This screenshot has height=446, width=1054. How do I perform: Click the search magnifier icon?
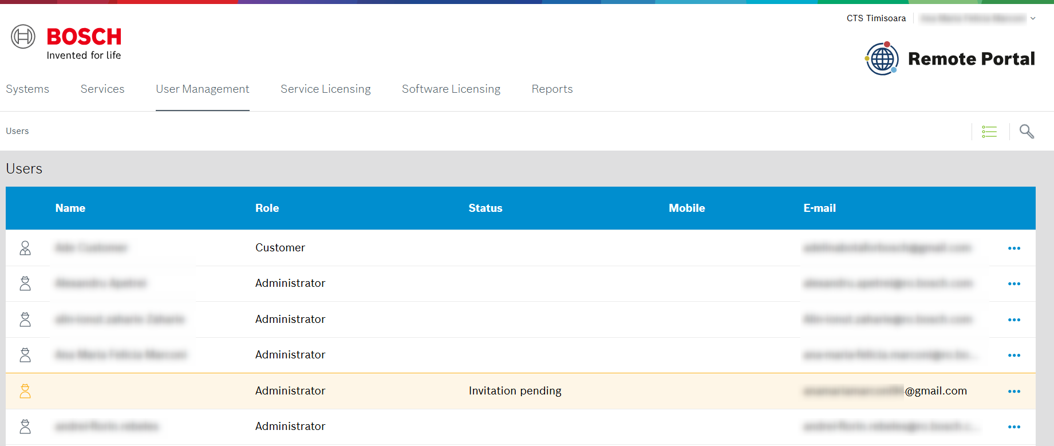tap(1027, 132)
